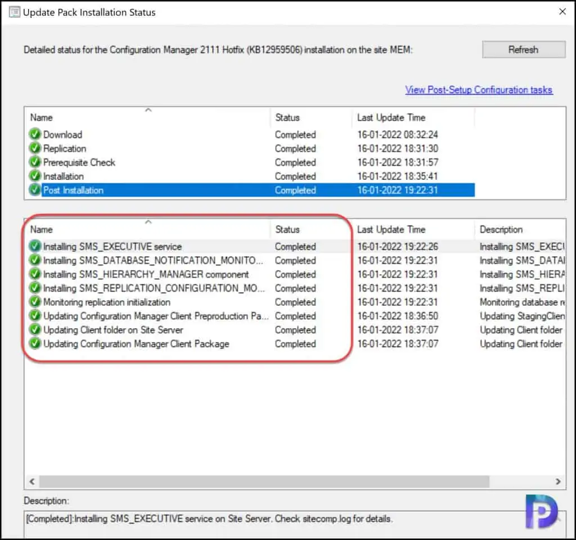
Task: Click the horizontal scrollbar thumb
Action: pyautogui.click(x=264, y=482)
